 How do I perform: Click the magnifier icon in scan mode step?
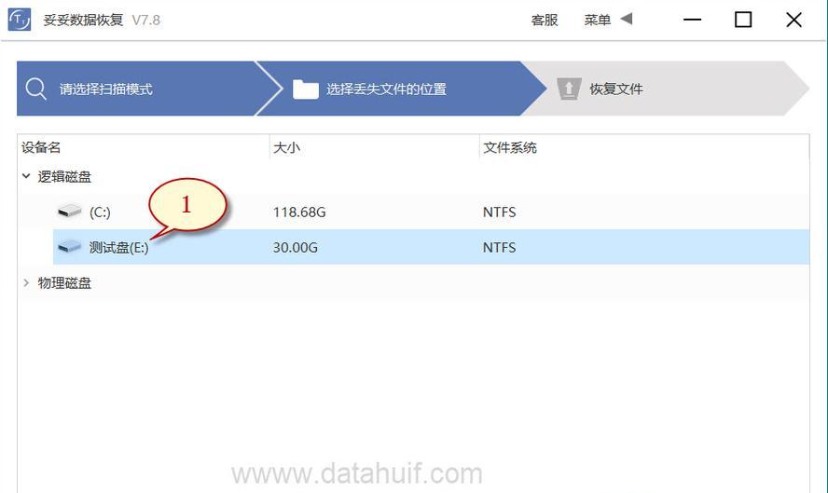[36, 89]
